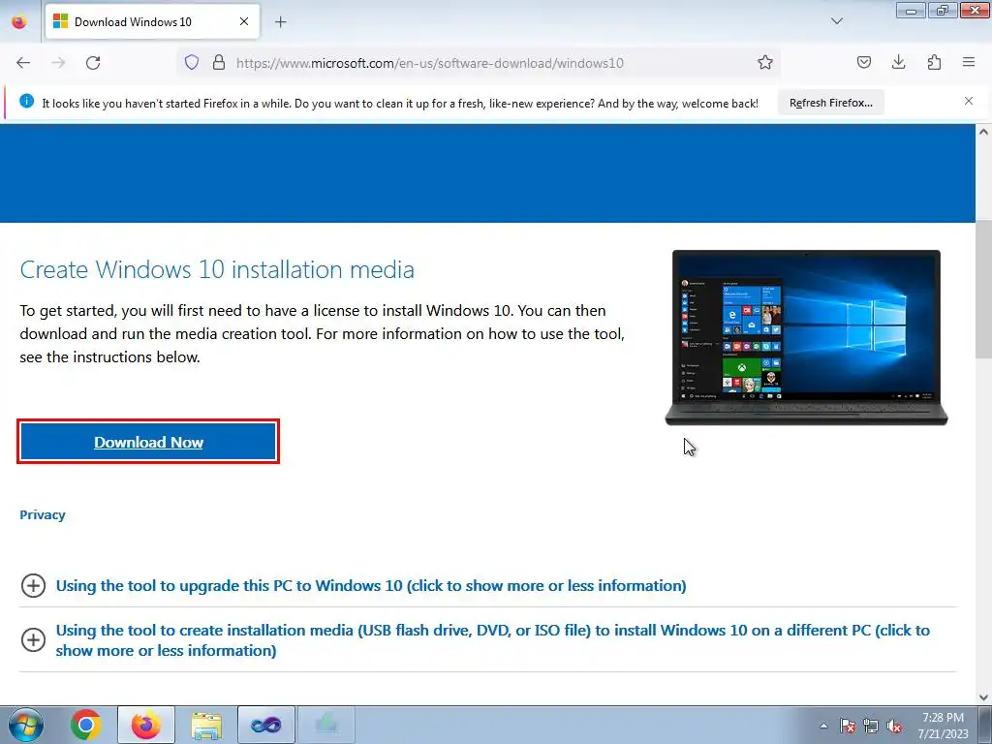Open a new tab with plus
The width and height of the screenshot is (992, 744).
tap(280, 22)
